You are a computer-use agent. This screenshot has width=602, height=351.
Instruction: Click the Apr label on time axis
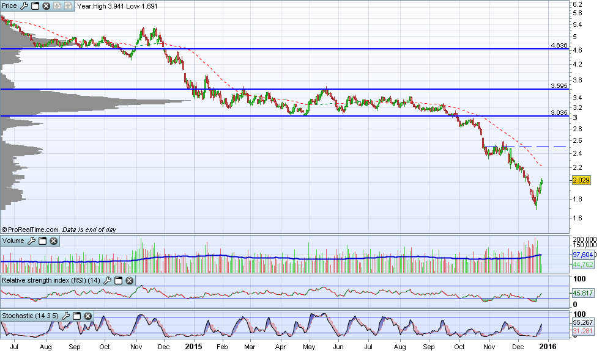coord(281,347)
